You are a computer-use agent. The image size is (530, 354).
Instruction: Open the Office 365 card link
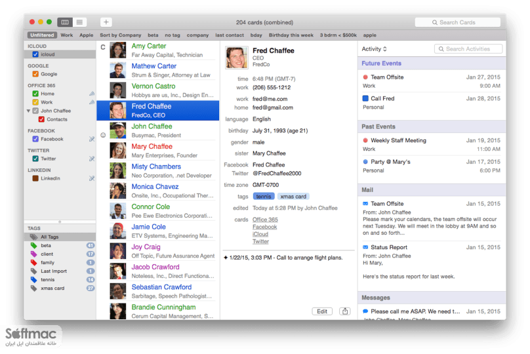[265, 220]
